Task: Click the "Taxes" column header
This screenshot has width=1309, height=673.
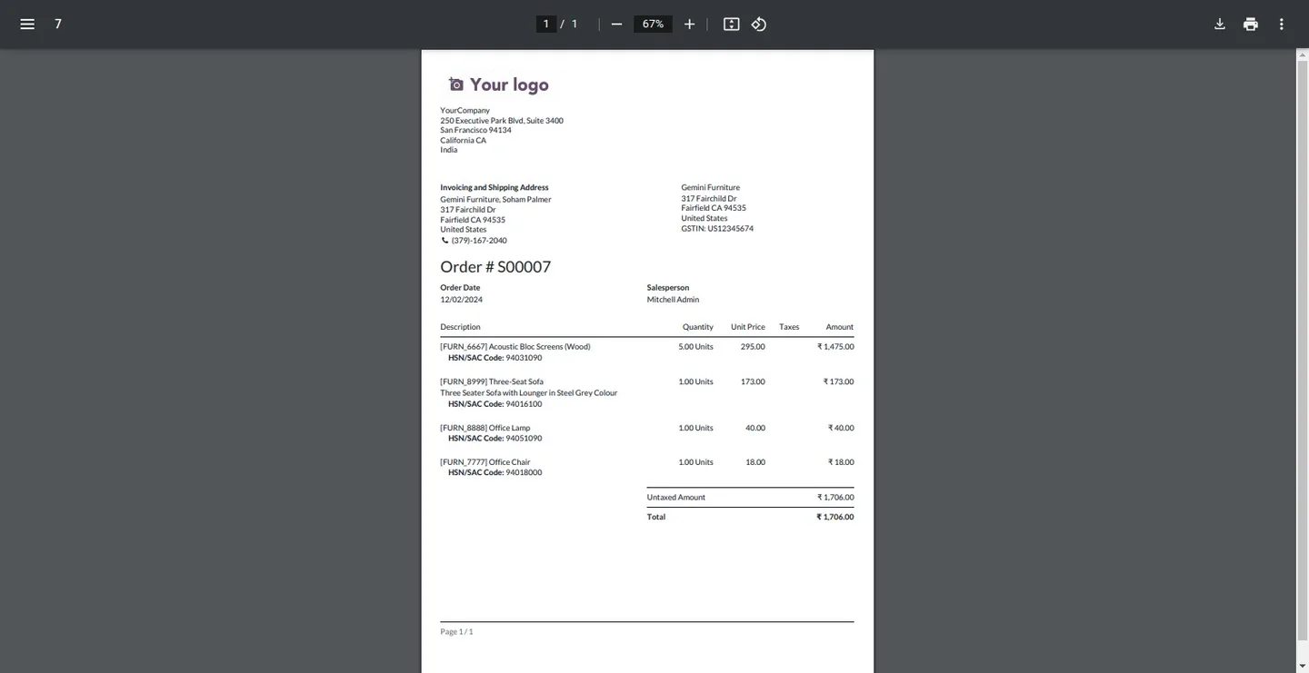Action: (789, 327)
